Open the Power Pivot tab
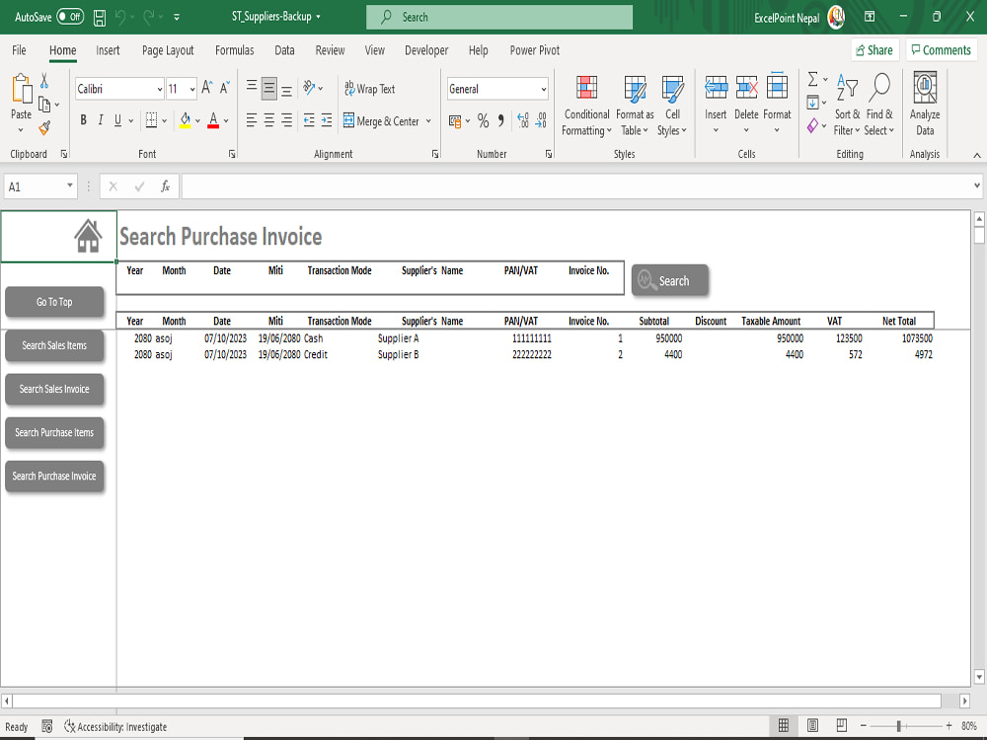Image resolution: width=987 pixels, height=740 pixels. point(534,50)
